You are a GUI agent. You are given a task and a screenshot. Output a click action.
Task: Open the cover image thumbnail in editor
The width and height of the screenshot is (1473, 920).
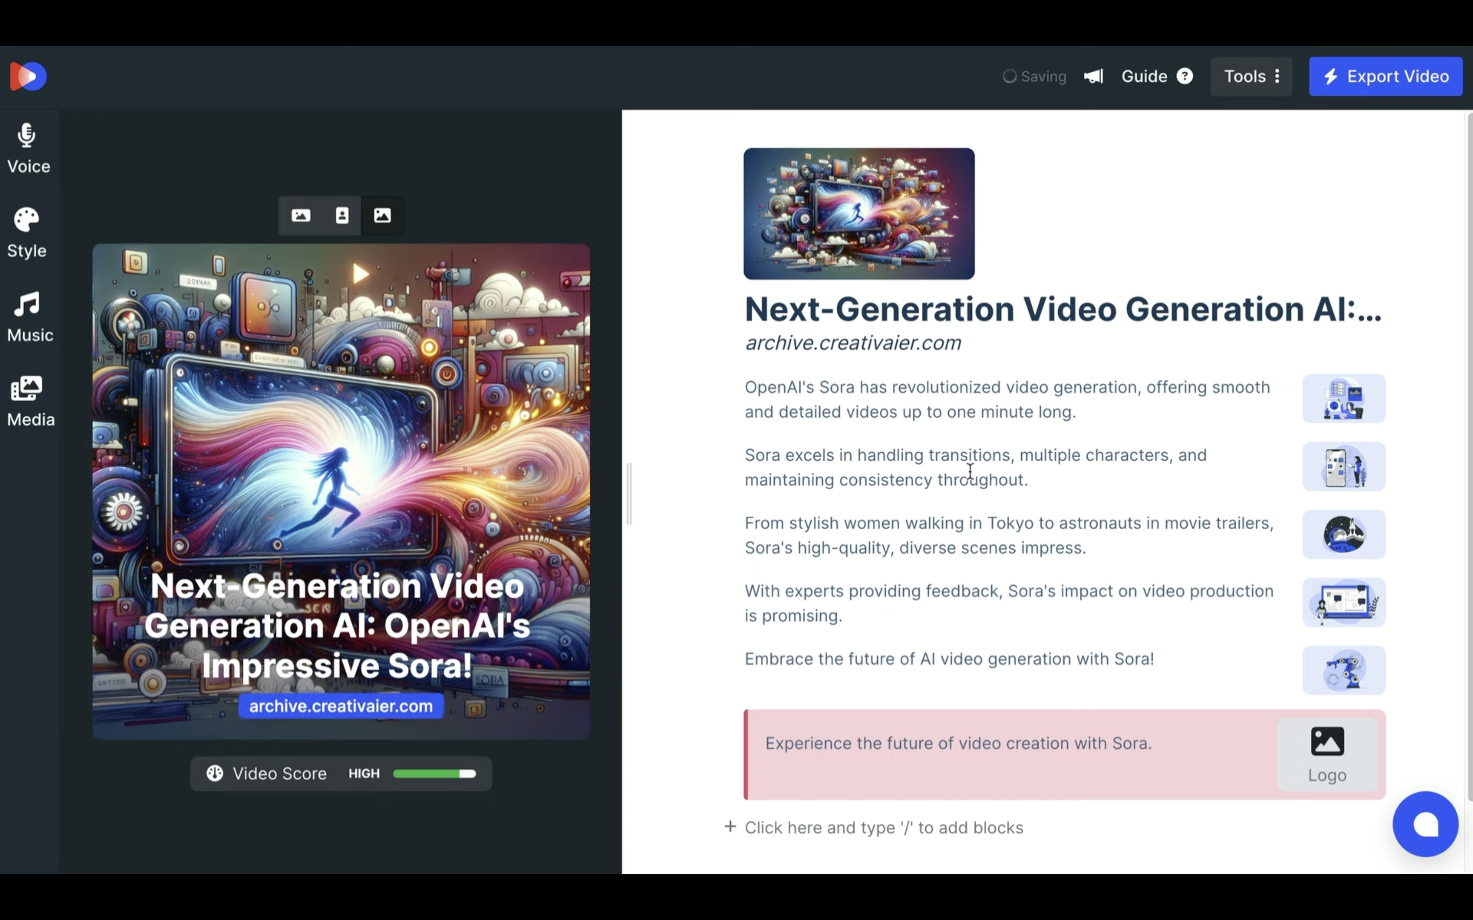[859, 214]
